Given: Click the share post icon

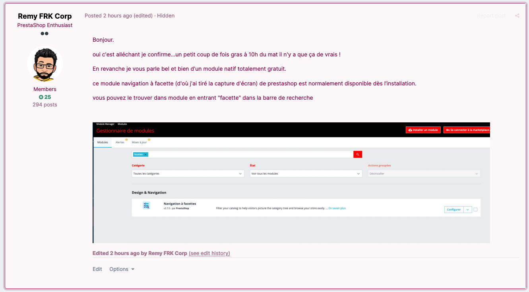Looking at the screenshot, I should tap(517, 16).
